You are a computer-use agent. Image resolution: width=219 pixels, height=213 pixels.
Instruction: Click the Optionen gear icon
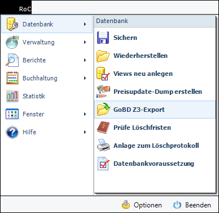point(126,205)
